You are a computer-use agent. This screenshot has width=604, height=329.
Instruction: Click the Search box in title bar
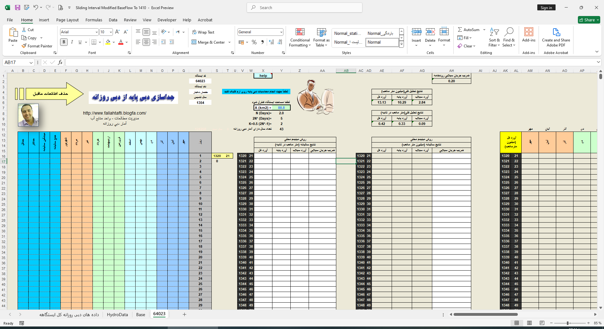pos(305,8)
